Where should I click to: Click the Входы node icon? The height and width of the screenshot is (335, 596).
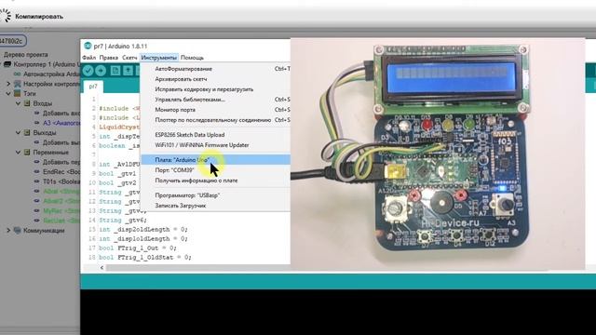tap(27, 103)
